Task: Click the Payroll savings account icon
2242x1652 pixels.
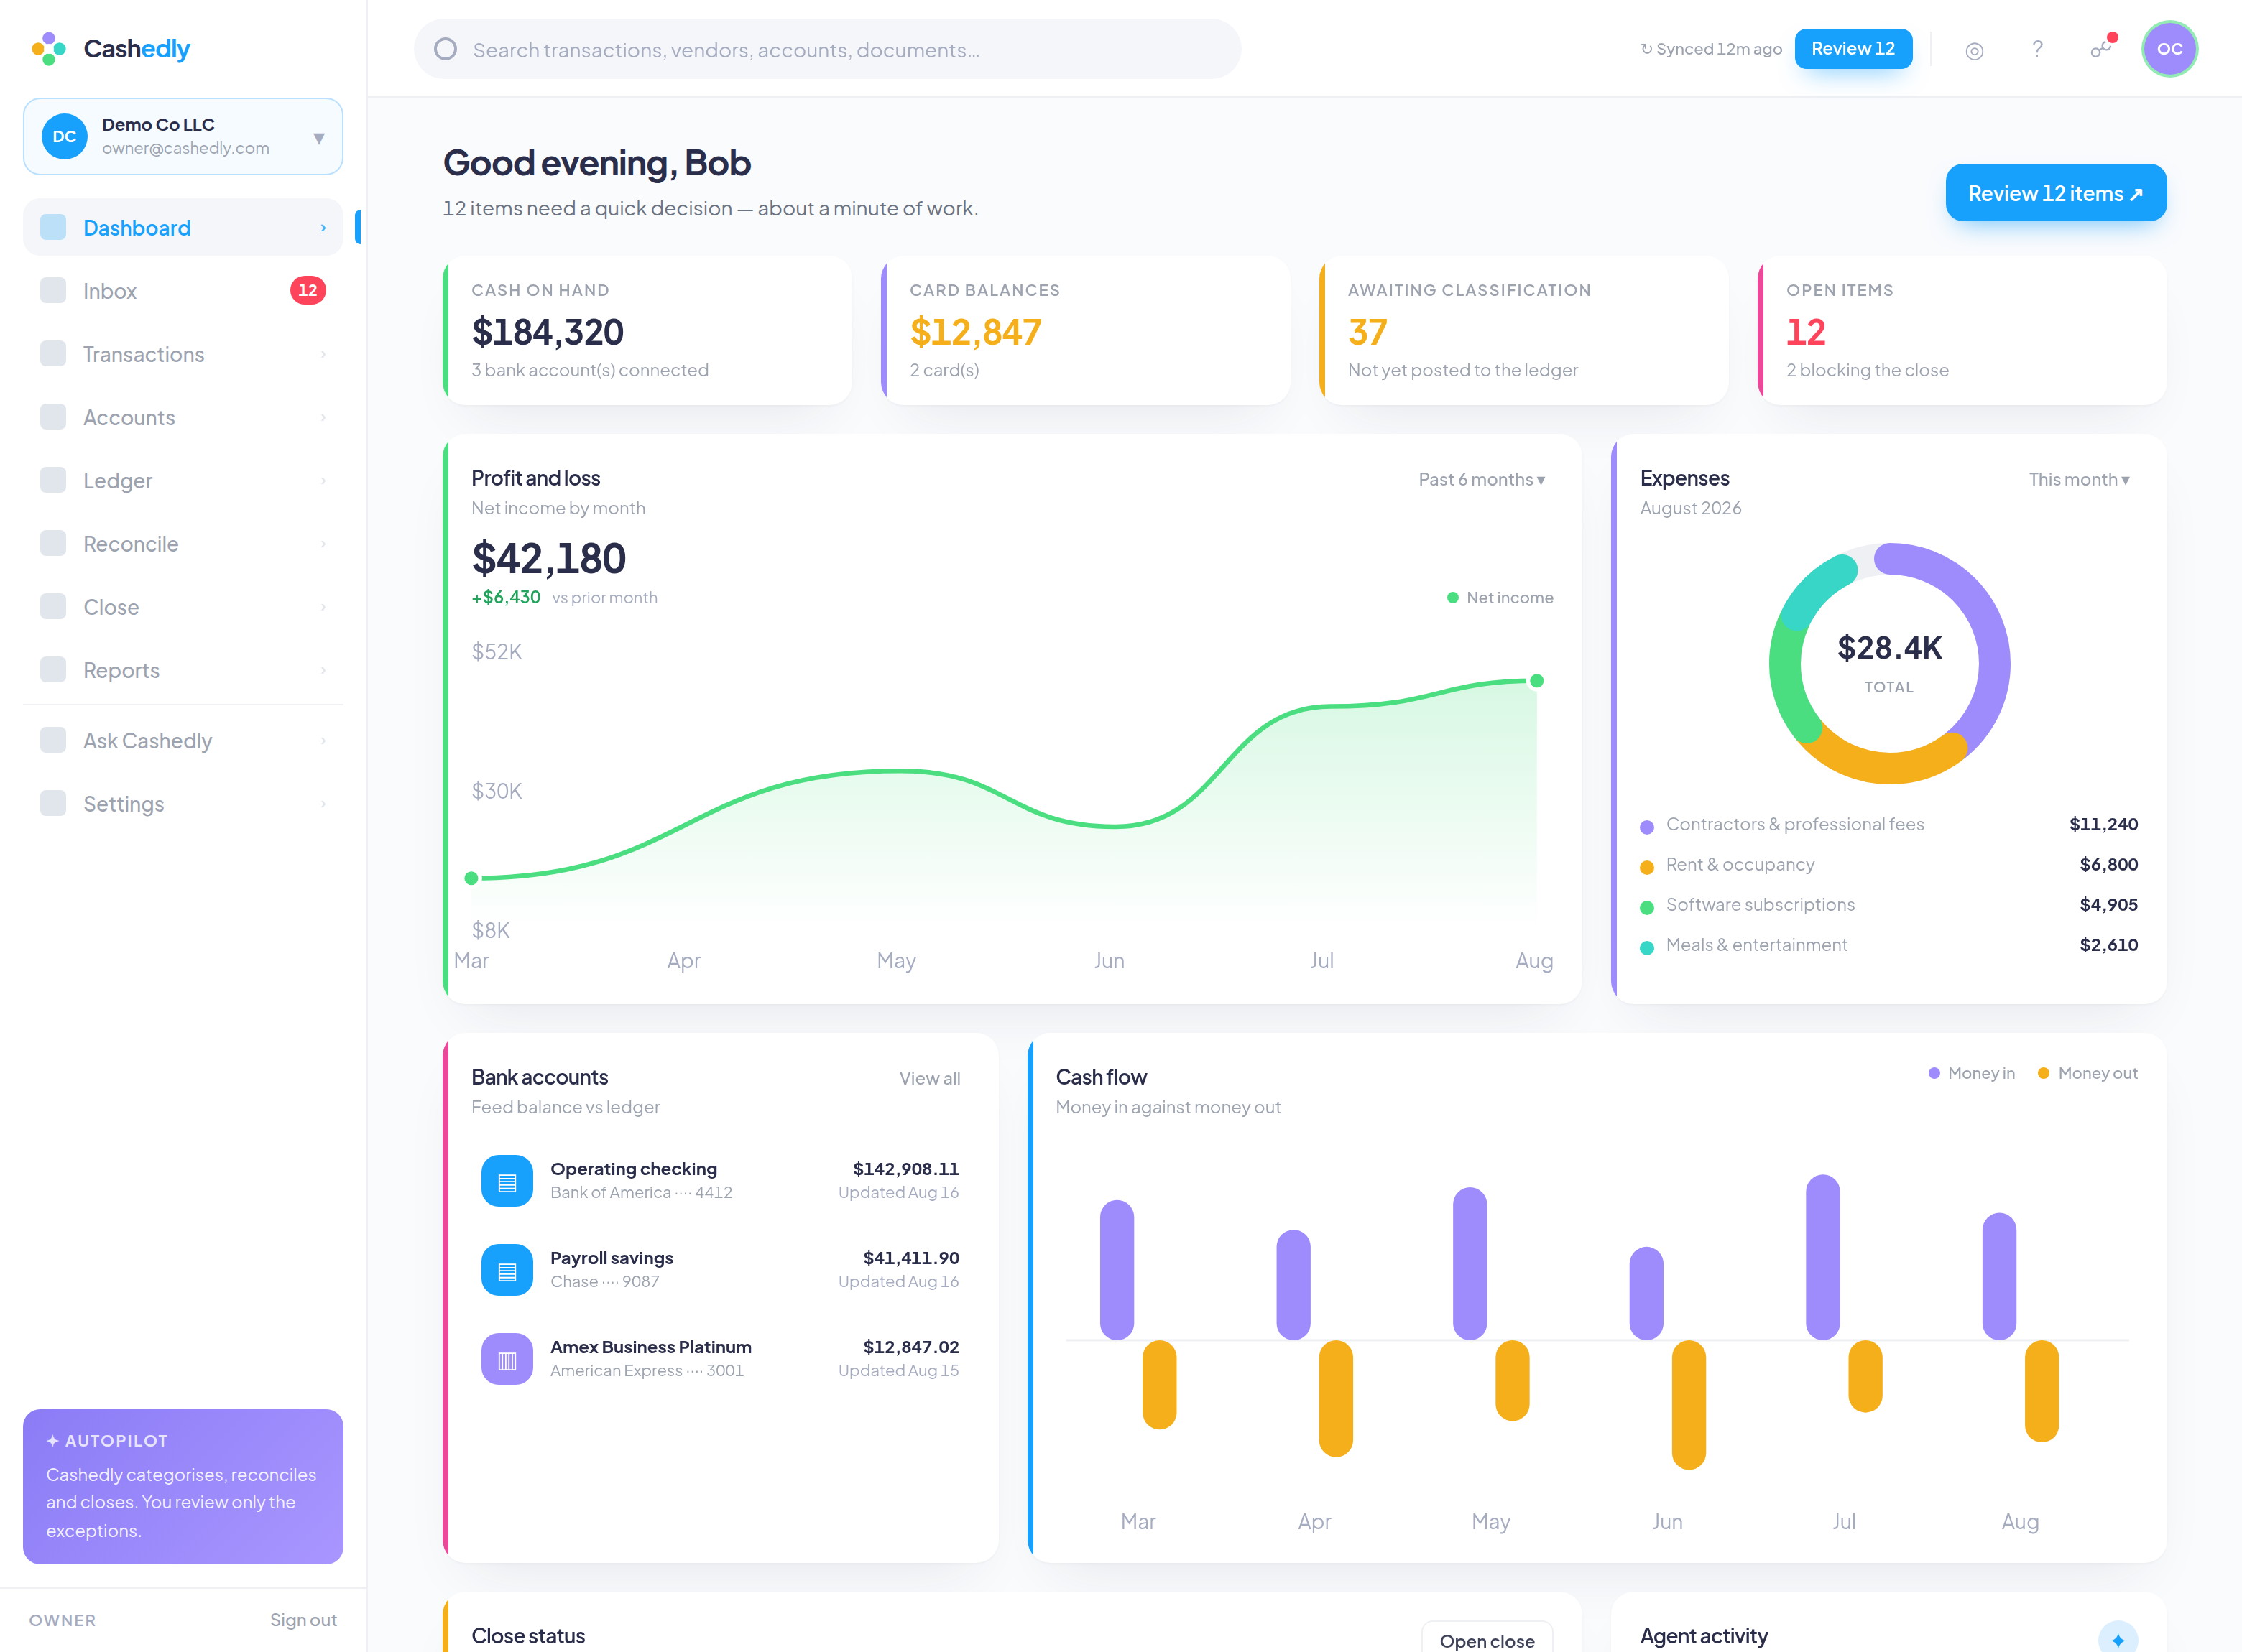Action: tap(507, 1270)
